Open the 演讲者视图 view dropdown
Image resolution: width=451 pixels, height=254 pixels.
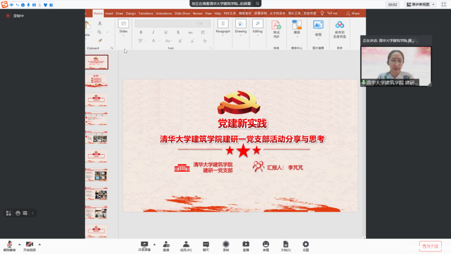(x=421, y=5)
